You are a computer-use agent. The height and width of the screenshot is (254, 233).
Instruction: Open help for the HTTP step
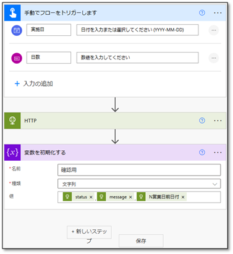(202, 121)
